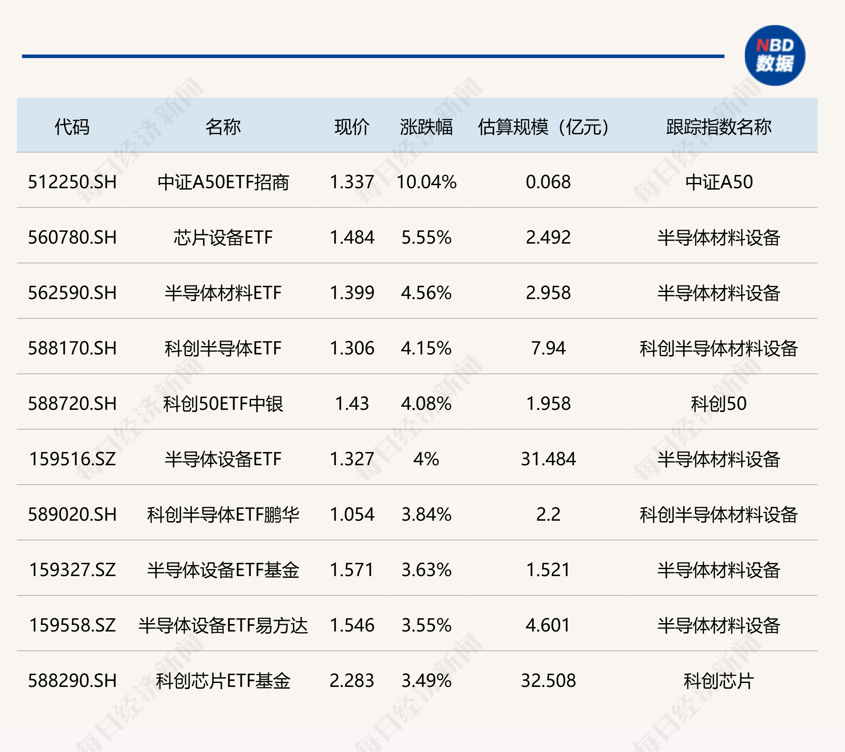Click the 涨跌幅 column header
845x752 pixels.
tap(426, 127)
